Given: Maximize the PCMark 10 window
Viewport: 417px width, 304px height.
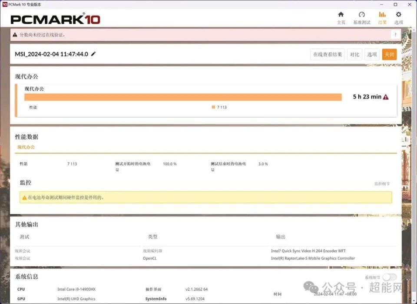Looking at the screenshot, I should [395, 4].
